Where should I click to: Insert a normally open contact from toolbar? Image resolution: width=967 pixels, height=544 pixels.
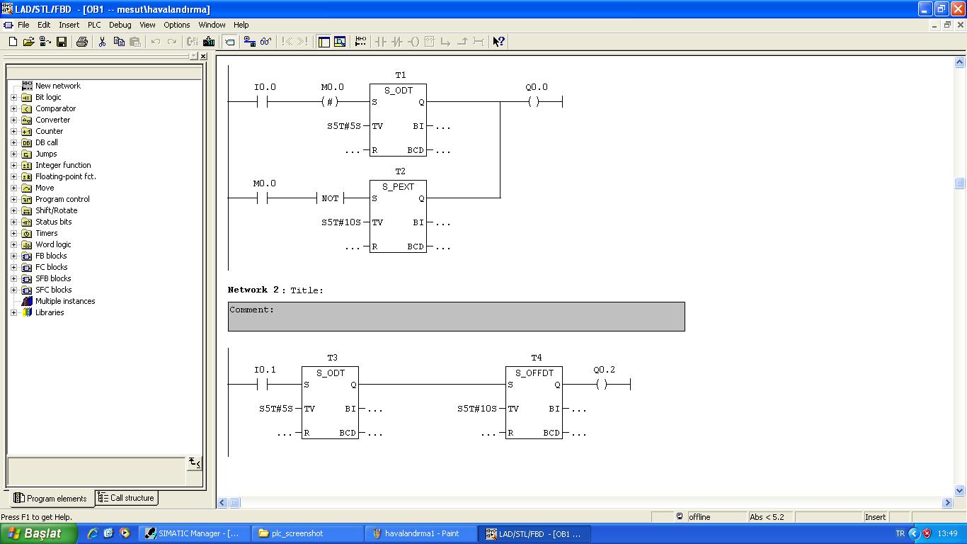pyautogui.click(x=381, y=42)
